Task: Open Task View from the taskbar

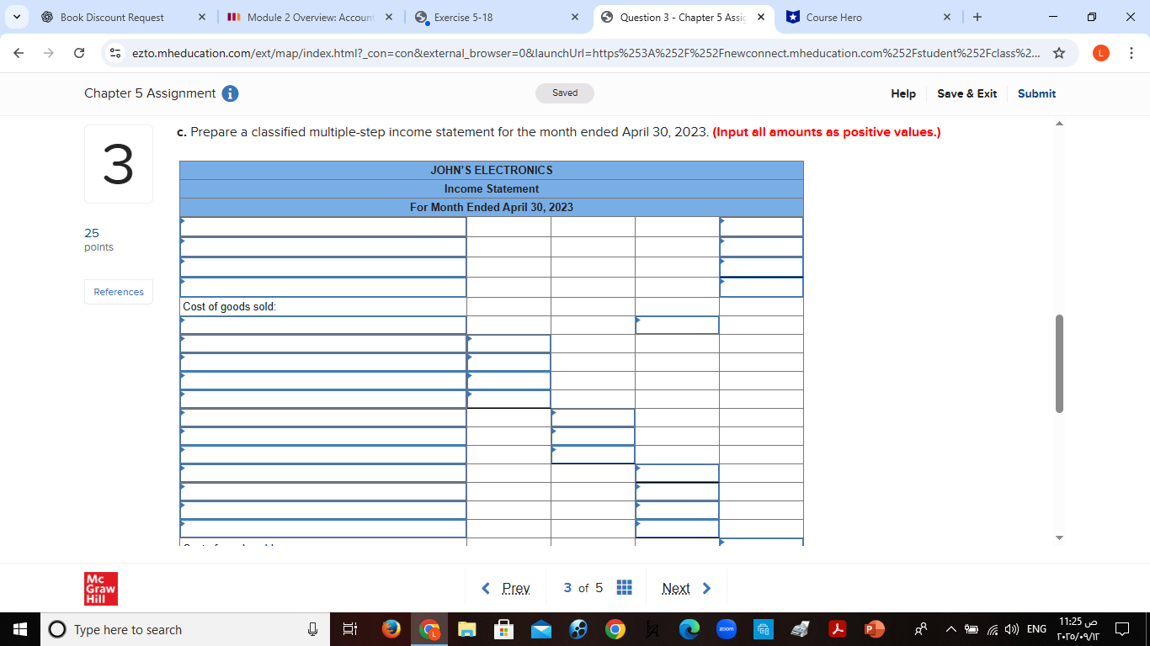Action: 349,629
